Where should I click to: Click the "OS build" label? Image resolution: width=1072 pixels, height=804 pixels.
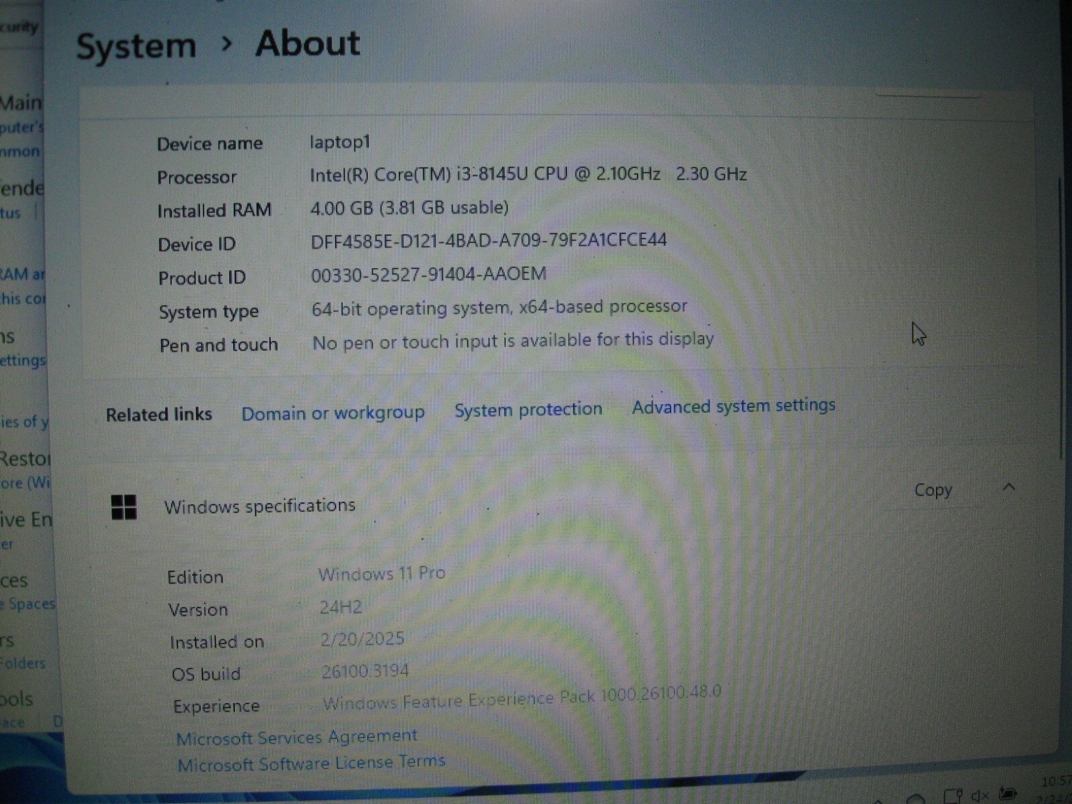[x=206, y=674]
